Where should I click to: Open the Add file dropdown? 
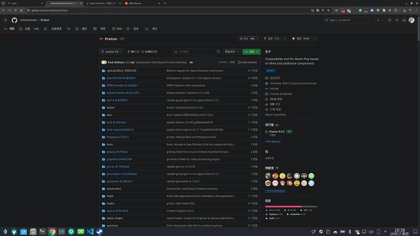225,52
